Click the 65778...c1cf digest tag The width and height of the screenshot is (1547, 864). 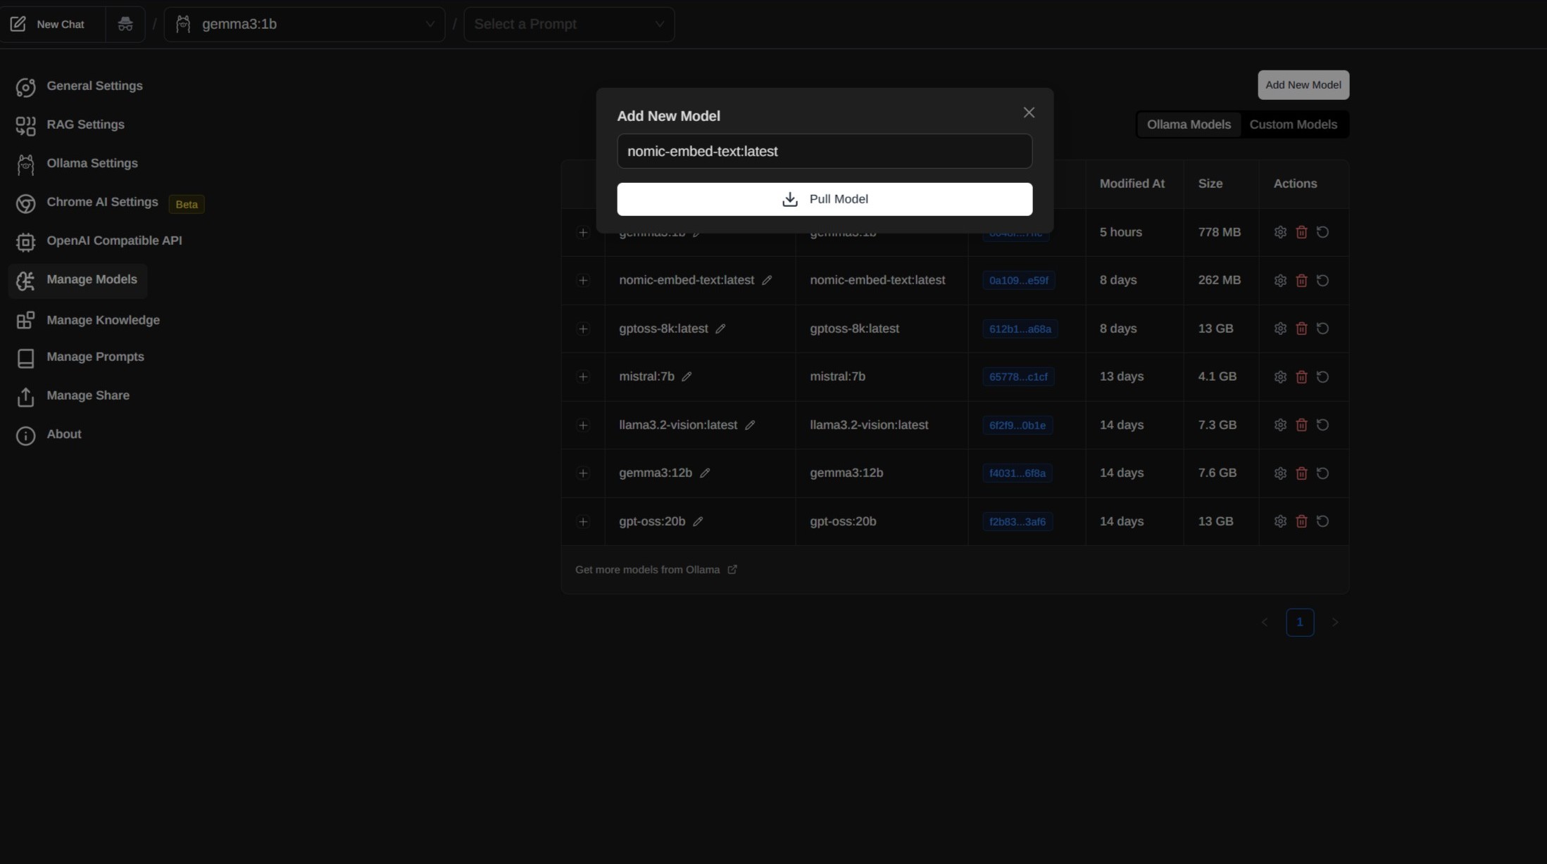(x=1018, y=377)
